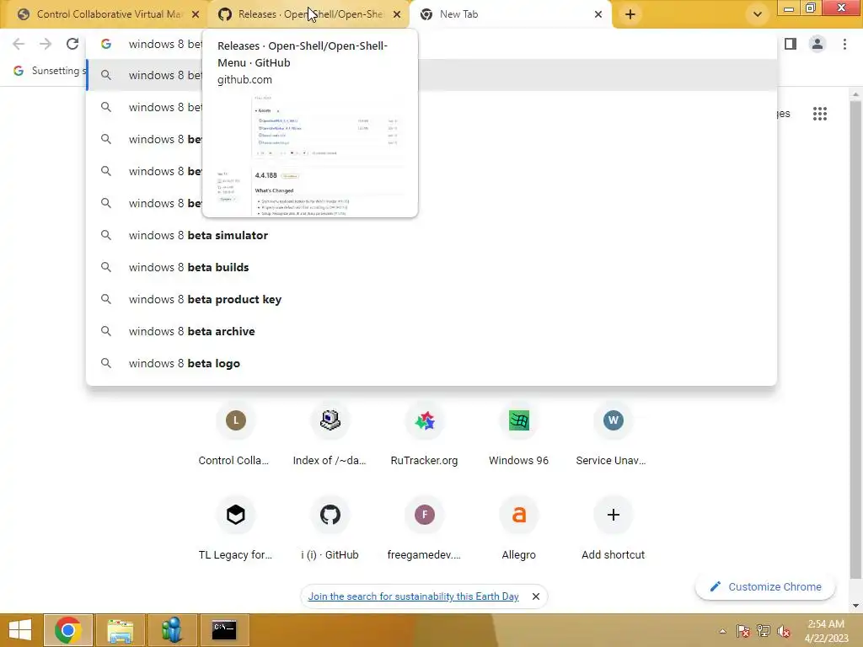Close the Releases Open-Shell tab
Viewport: 863px width, 647px height.
point(397,14)
